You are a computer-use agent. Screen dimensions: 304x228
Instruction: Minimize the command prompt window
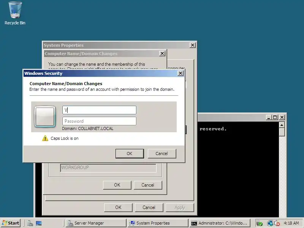click(269, 117)
